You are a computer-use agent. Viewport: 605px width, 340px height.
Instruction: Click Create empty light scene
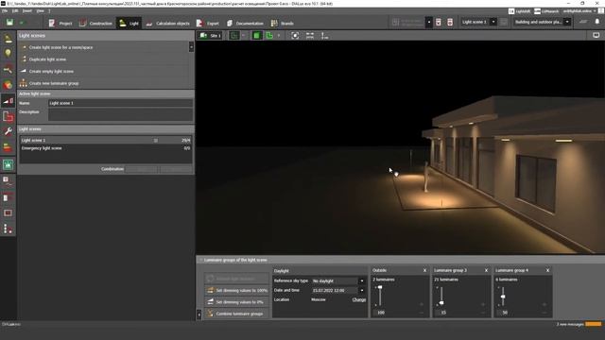51,72
